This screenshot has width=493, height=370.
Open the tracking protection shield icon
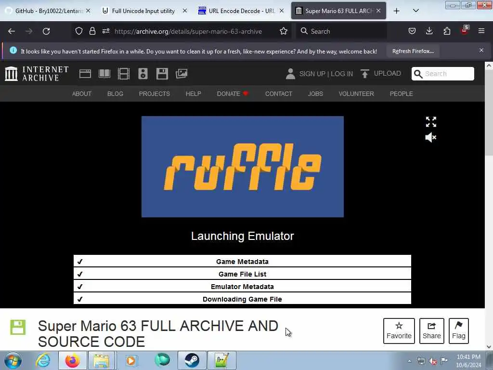79,31
